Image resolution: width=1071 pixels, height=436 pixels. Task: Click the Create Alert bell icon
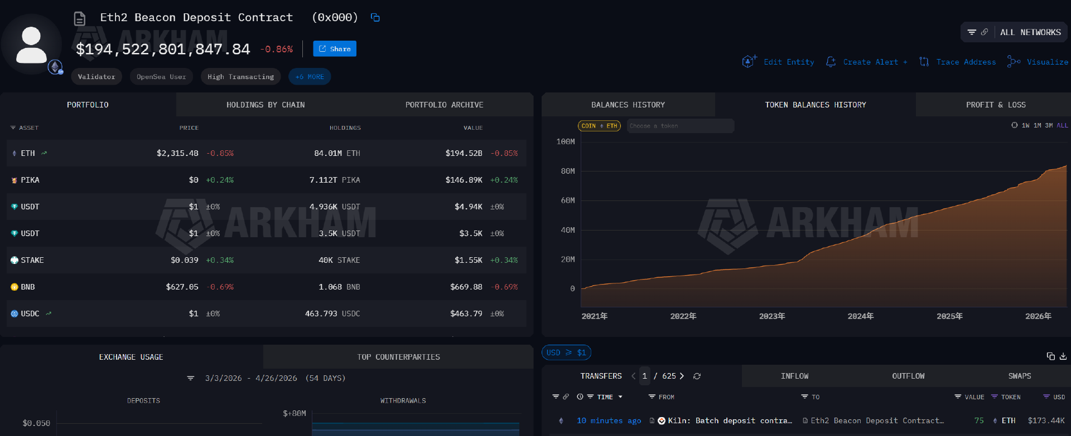click(831, 62)
